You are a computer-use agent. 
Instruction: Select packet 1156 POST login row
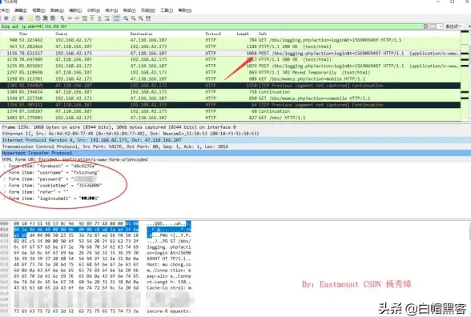[230, 53]
